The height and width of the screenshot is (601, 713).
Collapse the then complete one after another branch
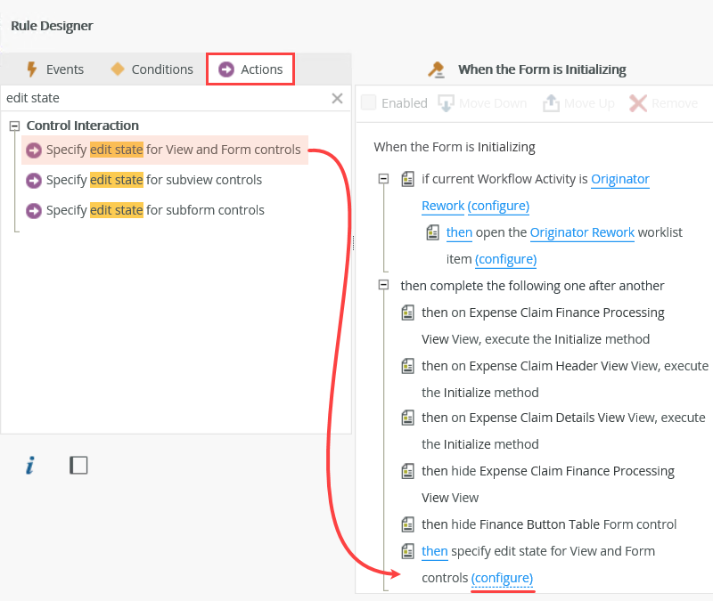(x=384, y=286)
